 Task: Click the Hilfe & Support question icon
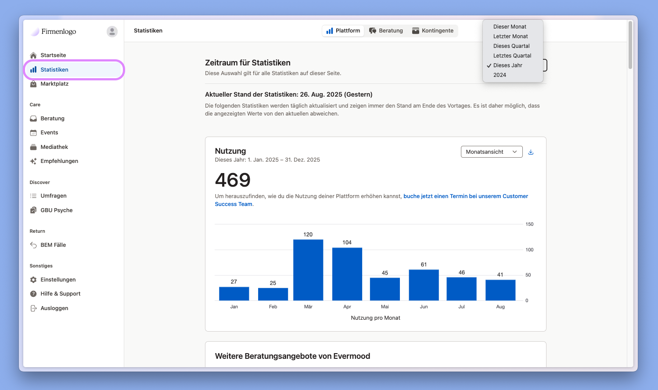(x=33, y=294)
